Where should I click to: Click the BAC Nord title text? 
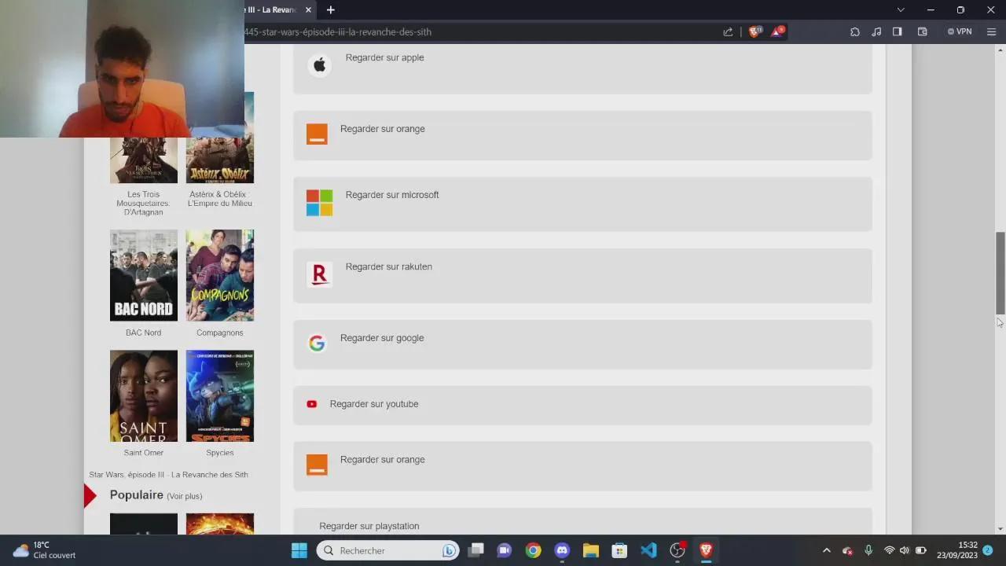tap(143, 333)
